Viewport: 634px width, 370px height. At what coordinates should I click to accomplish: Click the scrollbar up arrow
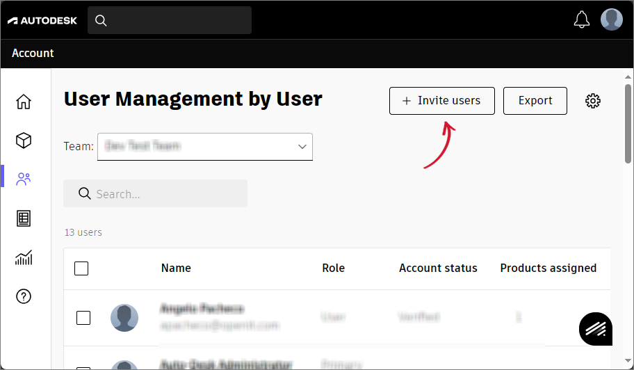tap(628, 77)
